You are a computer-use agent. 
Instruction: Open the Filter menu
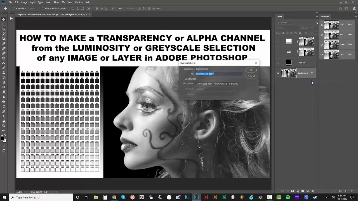click(x=56, y=3)
